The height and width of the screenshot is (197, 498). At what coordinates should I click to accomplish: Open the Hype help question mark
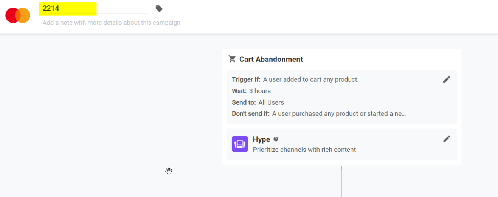pos(276,139)
